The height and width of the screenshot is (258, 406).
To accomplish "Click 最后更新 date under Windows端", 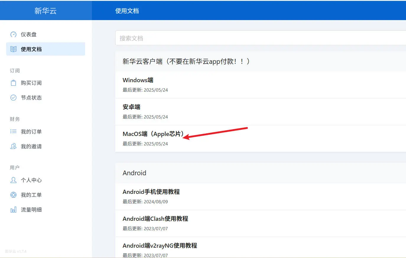I will point(145,90).
